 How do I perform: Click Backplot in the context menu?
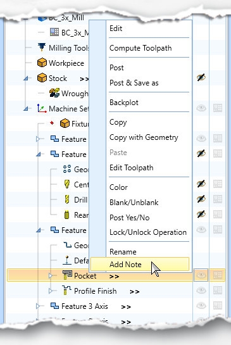point(124,103)
